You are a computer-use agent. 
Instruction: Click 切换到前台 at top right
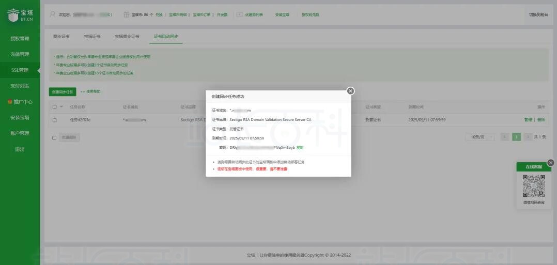[x=538, y=14]
